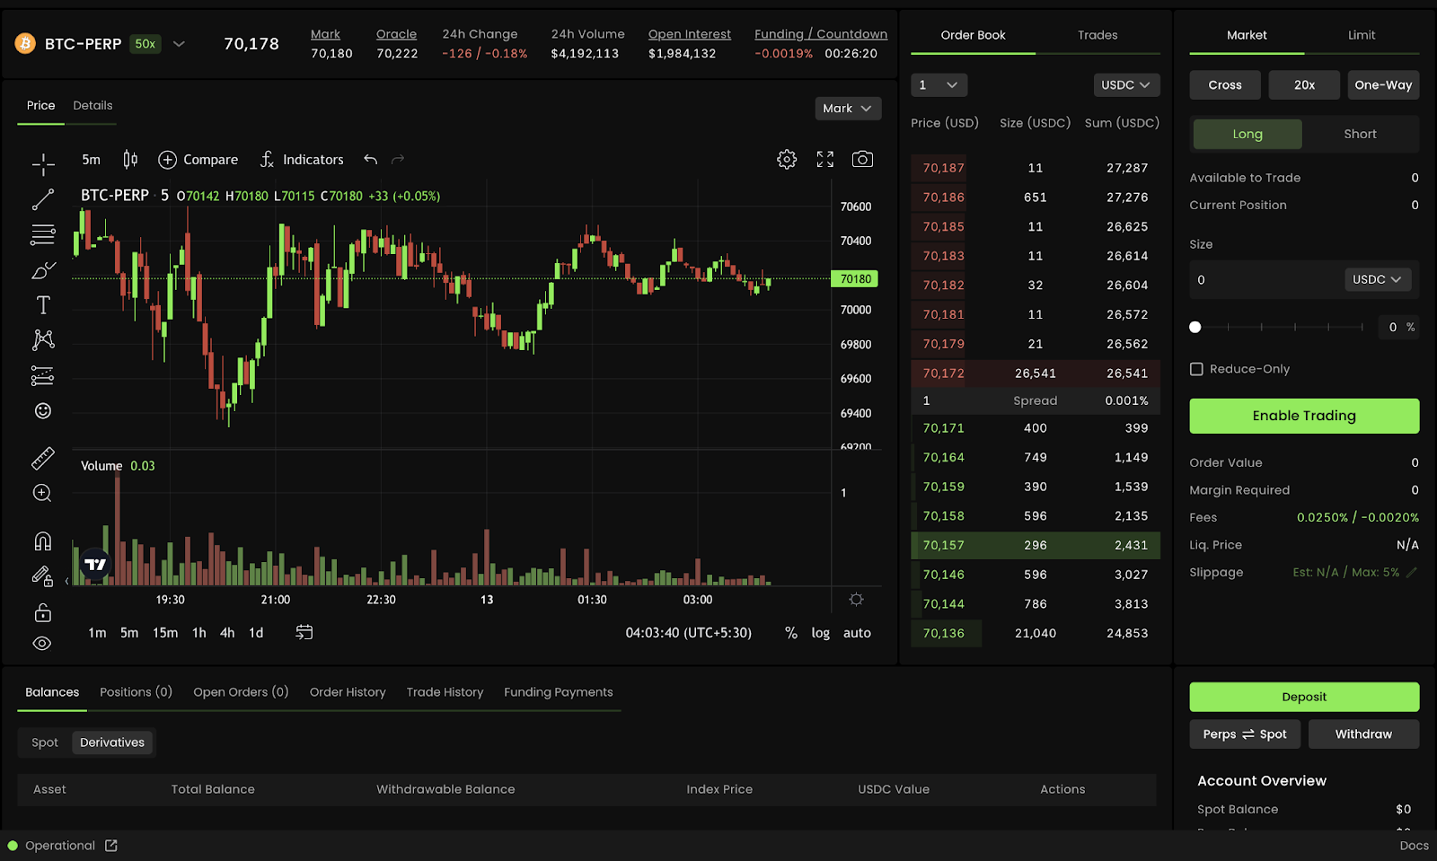Enter fullscreen chart mode
Screen dimensions: 1437x861
pos(825,159)
